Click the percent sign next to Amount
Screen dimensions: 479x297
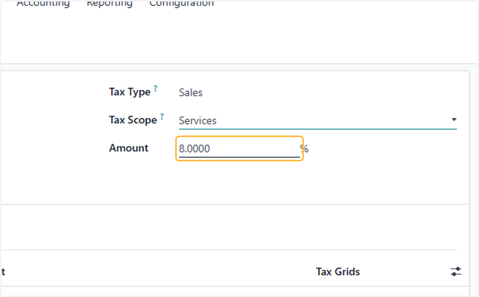pyautogui.click(x=305, y=149)
